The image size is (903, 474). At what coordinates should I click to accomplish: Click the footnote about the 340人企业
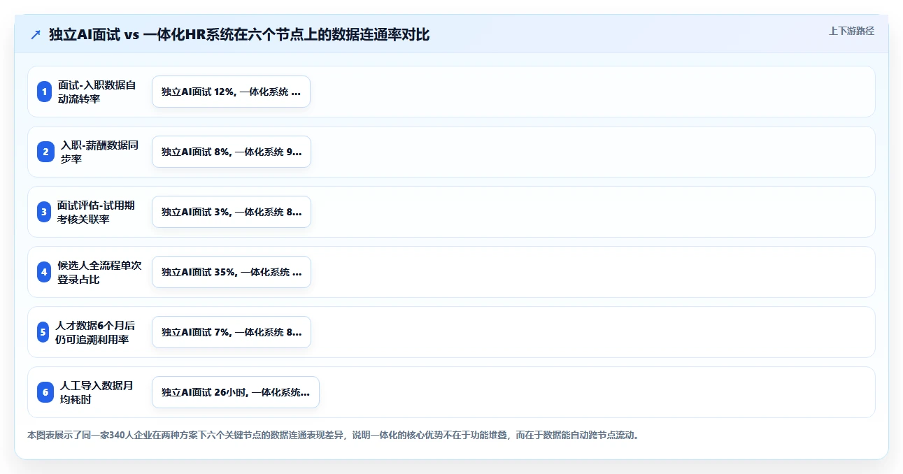tap(334, 435)
